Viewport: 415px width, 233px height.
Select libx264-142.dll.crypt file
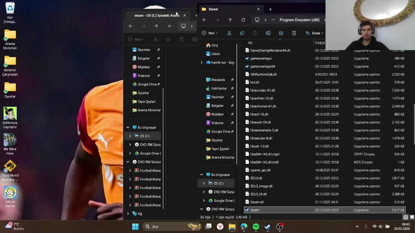click(265, 154)
